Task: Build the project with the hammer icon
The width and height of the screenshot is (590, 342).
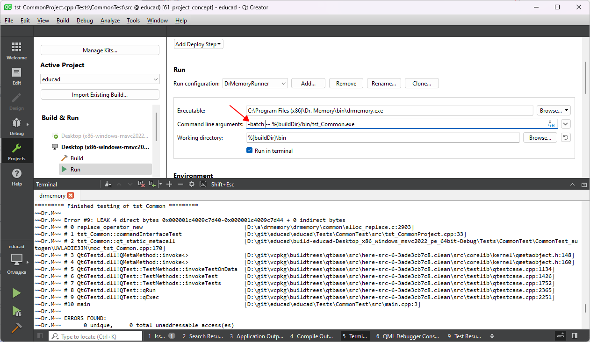Action: [16, 328]
